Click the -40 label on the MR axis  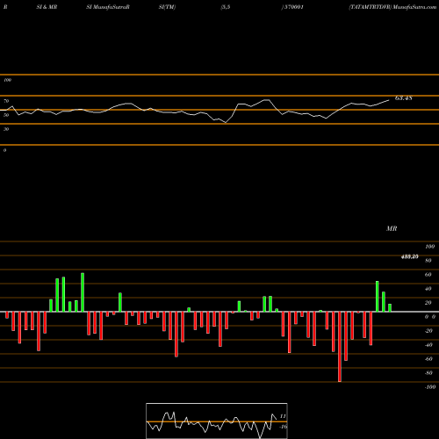(428, 345)
